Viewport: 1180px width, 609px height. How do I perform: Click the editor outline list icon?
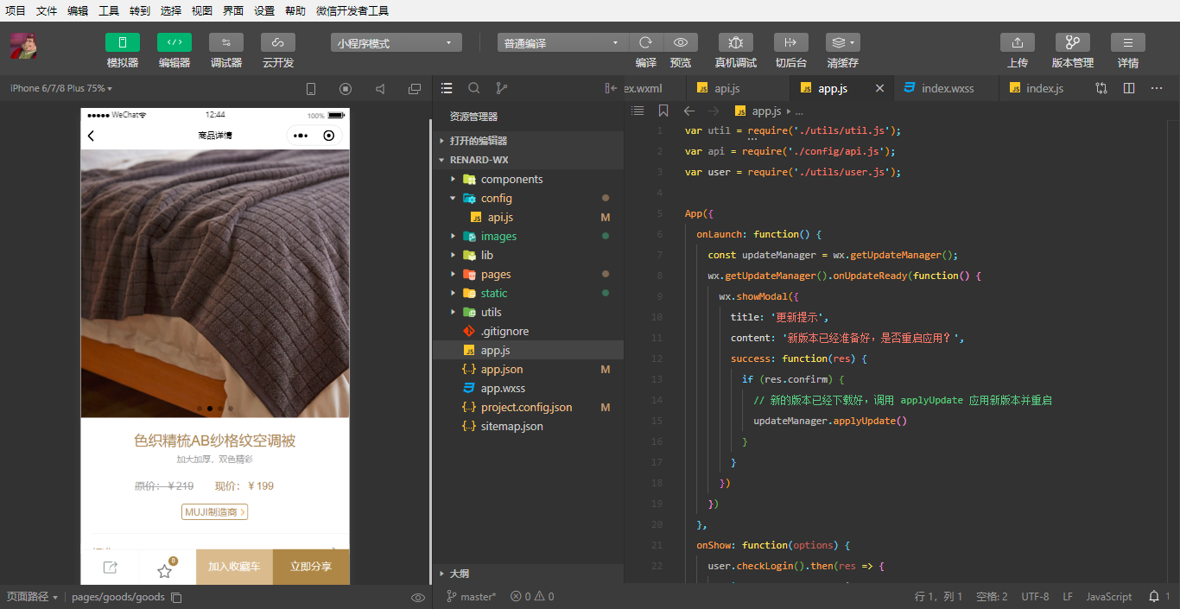638,111
